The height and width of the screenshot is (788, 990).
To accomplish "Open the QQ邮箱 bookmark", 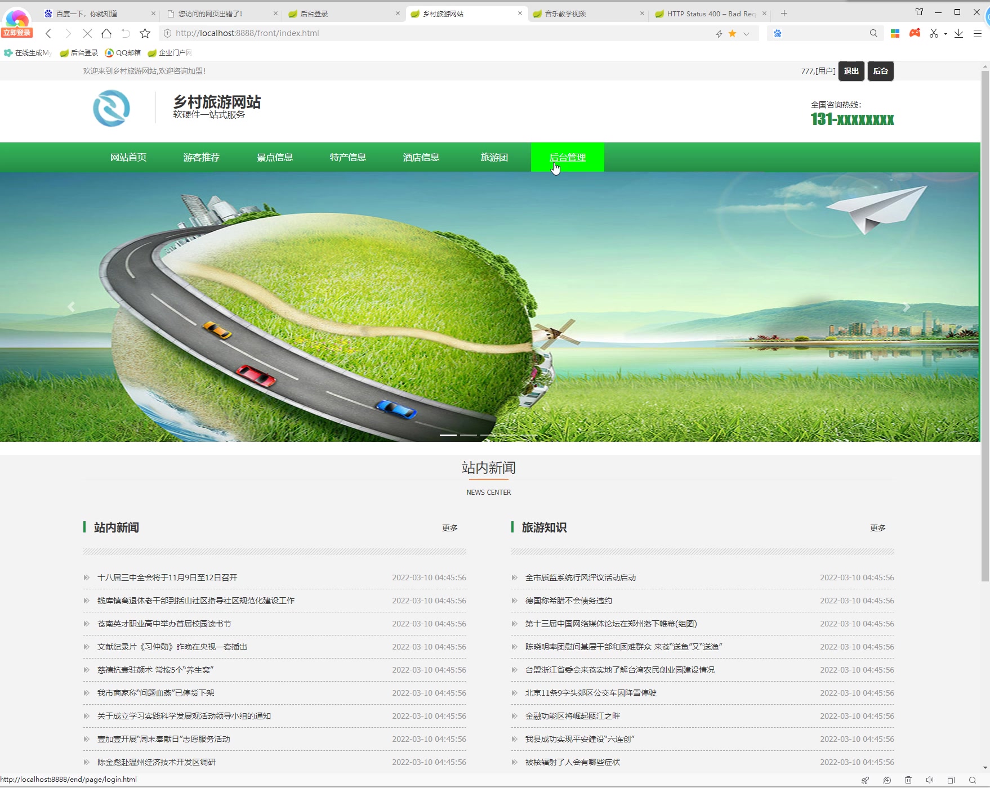I will point(123,53).
